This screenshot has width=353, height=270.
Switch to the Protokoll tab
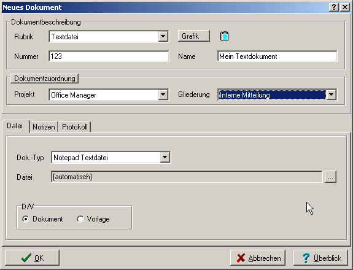click(x=75, y=127)
